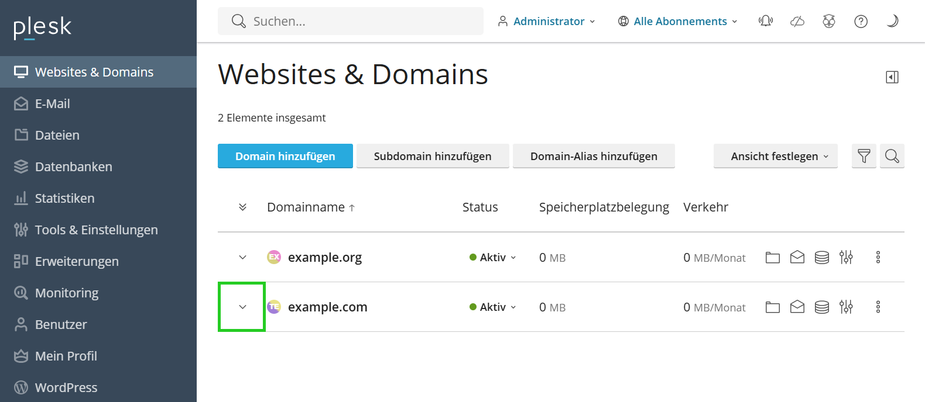This screenshot has width=925, height=402.
Task: Sort by Domainname column header
Action: pos(311,207)
